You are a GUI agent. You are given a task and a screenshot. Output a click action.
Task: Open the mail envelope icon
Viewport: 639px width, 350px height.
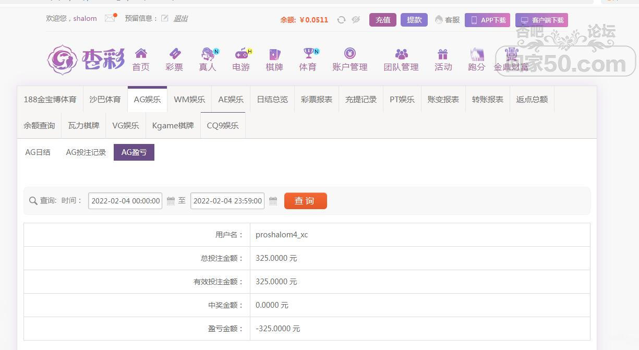click(110, 18)
